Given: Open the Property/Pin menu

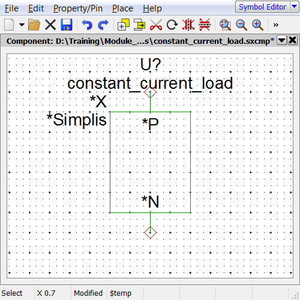Looking at the screenshot, I should [78, 8].
